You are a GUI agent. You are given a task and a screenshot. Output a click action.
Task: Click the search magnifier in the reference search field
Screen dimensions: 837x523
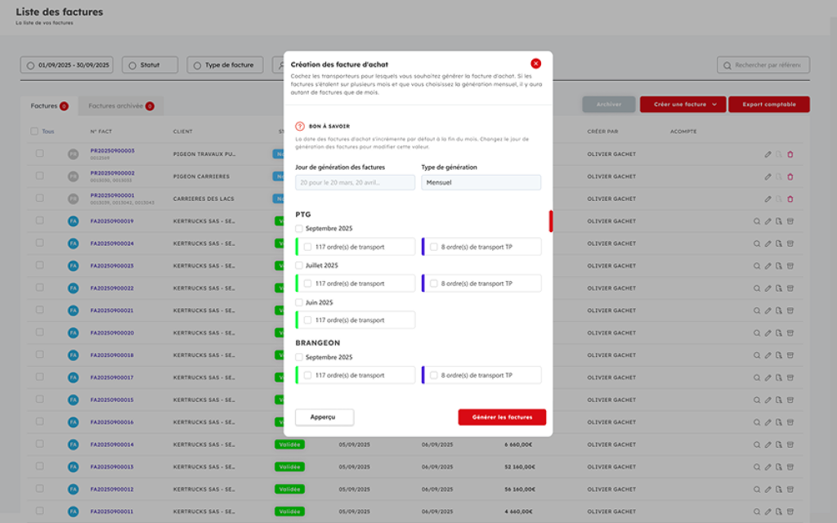[x=727, y=65]
